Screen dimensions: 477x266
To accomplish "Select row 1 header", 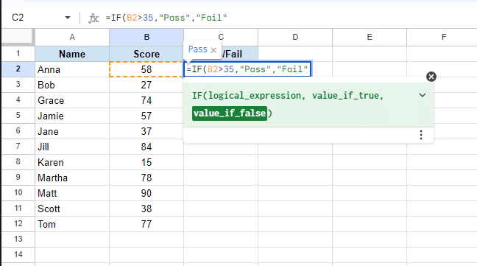I will tap(18, 54).
